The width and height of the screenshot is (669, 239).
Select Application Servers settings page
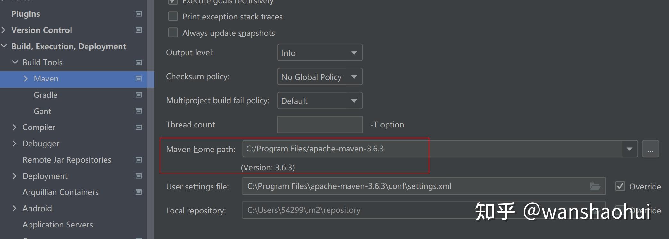coord(58,225)
